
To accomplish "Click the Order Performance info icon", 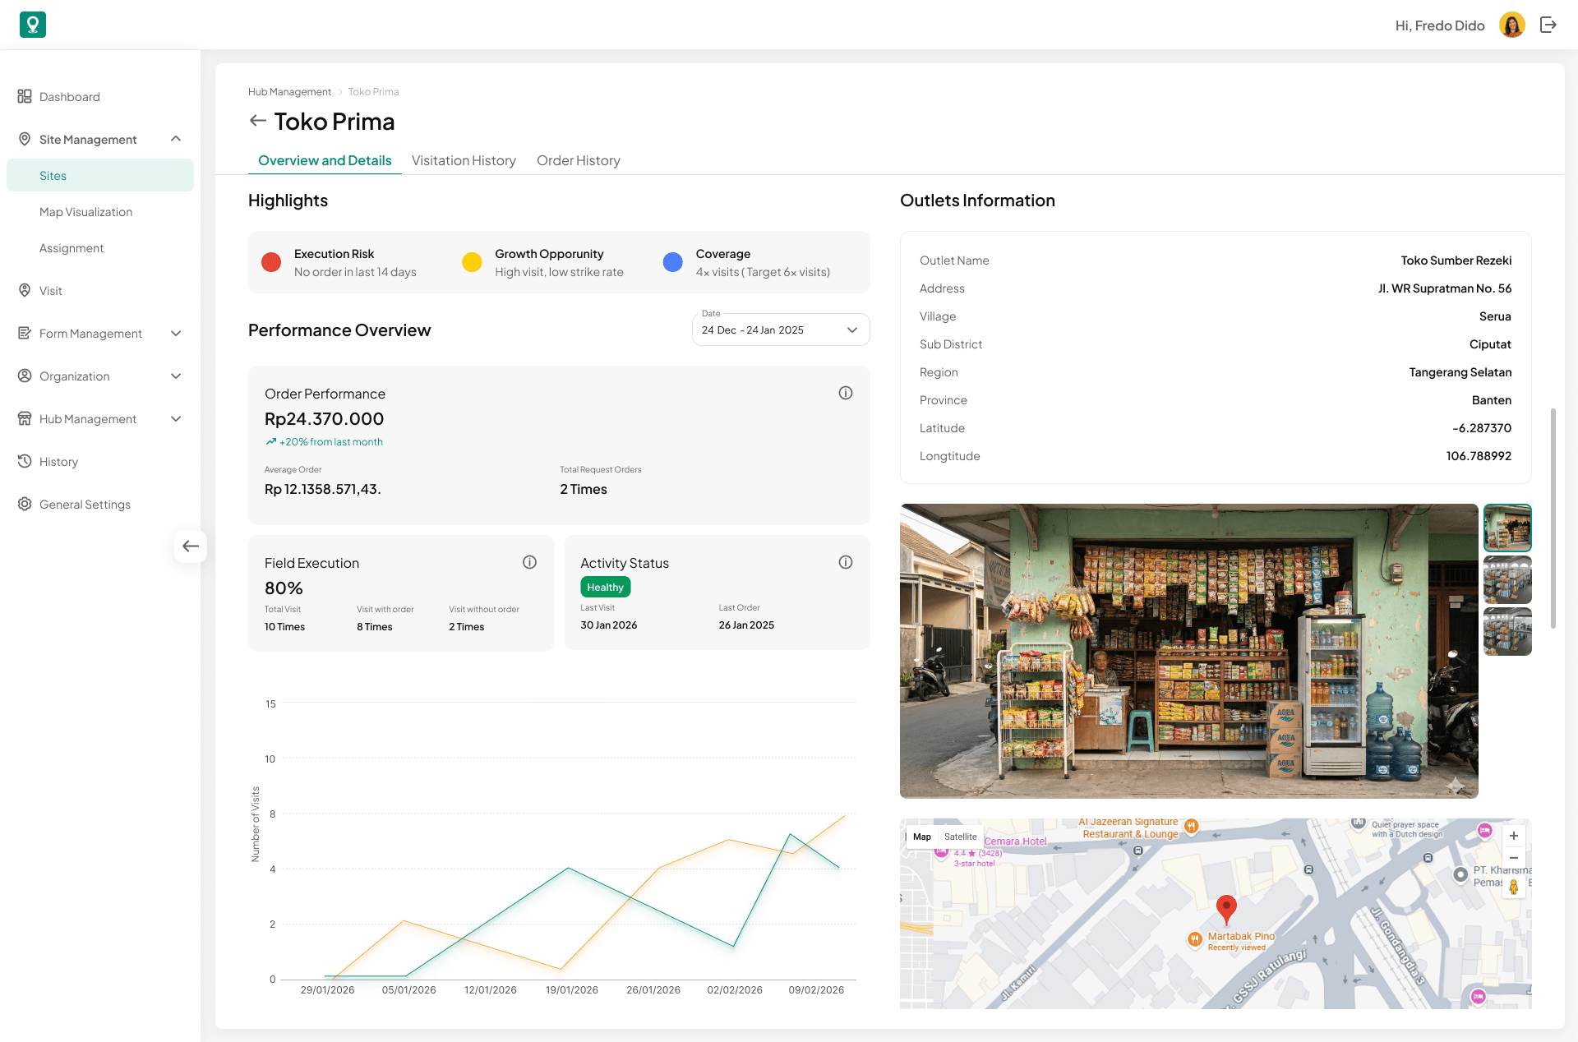I will (846, 393).
